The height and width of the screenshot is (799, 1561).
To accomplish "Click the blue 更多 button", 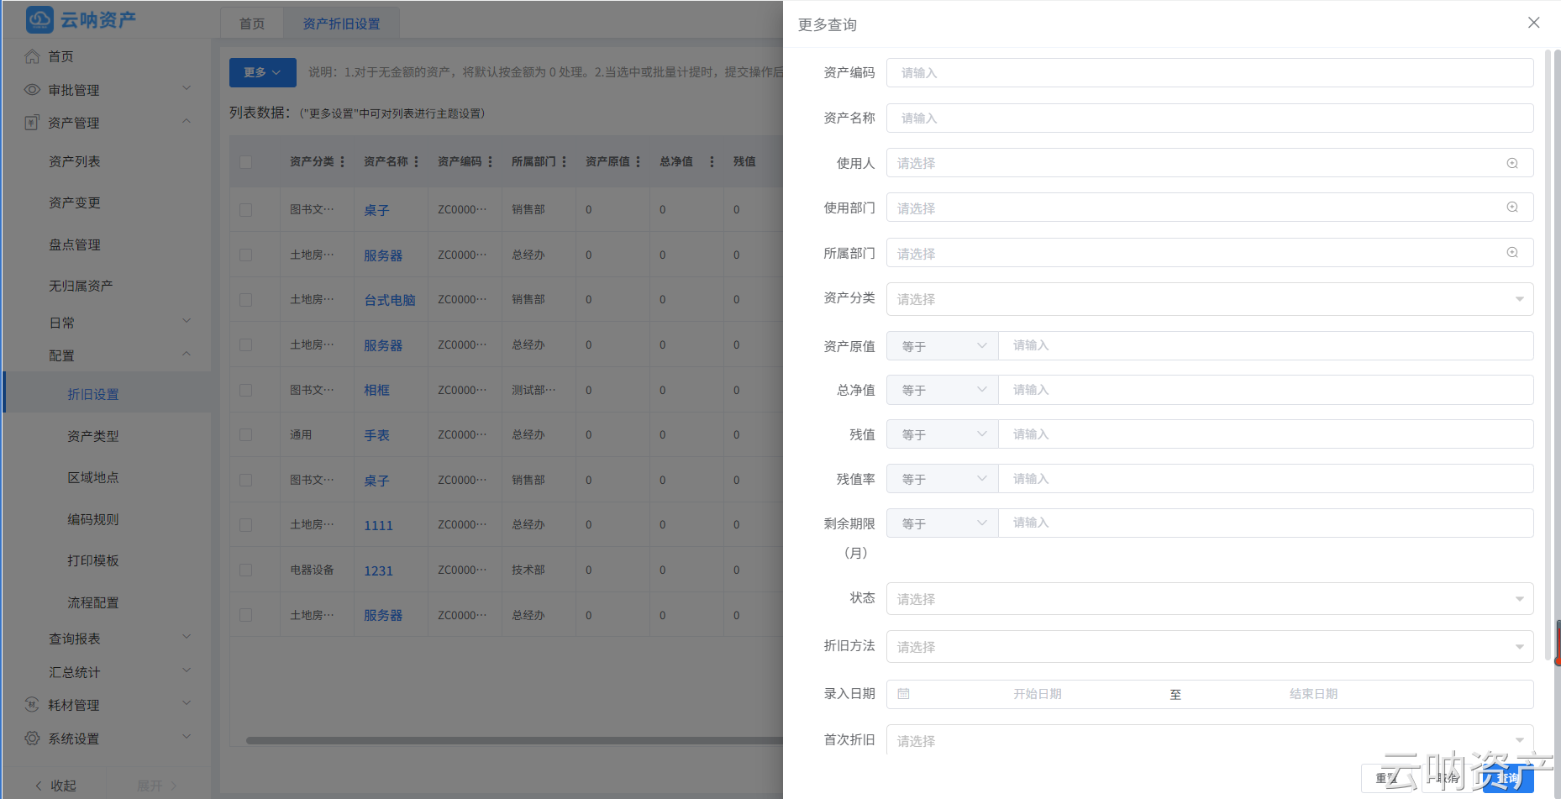I will 263,72.
